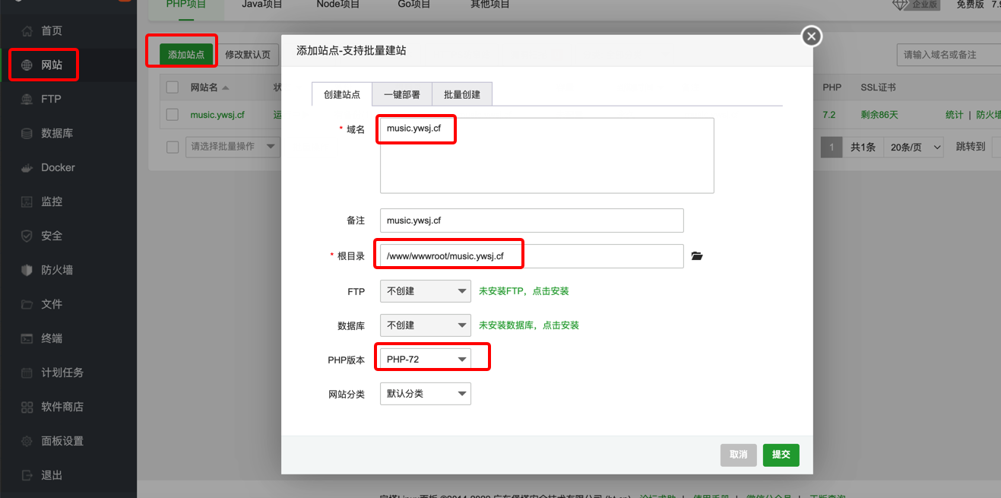Select the database icon in sidebar
Screen dimensions: 1001x498
coord(27,134)
